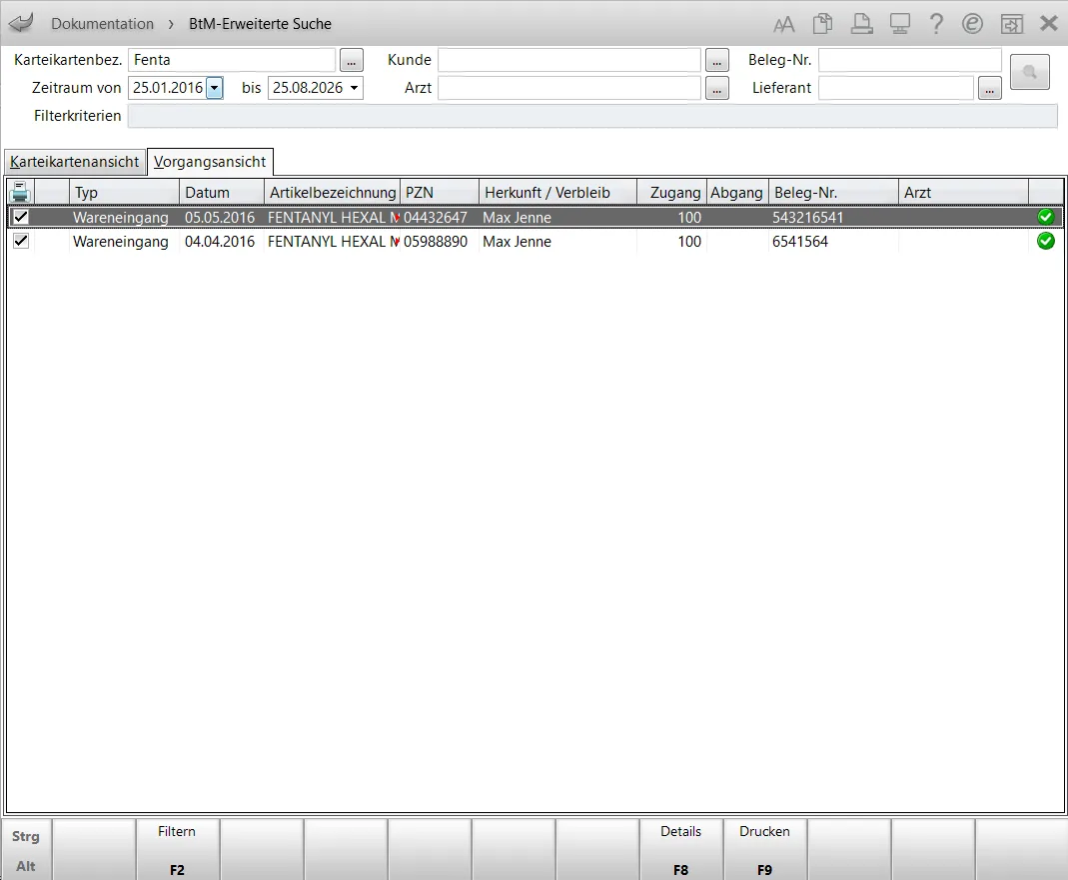
Task: Sort by Typ column header
Action: 124,192
